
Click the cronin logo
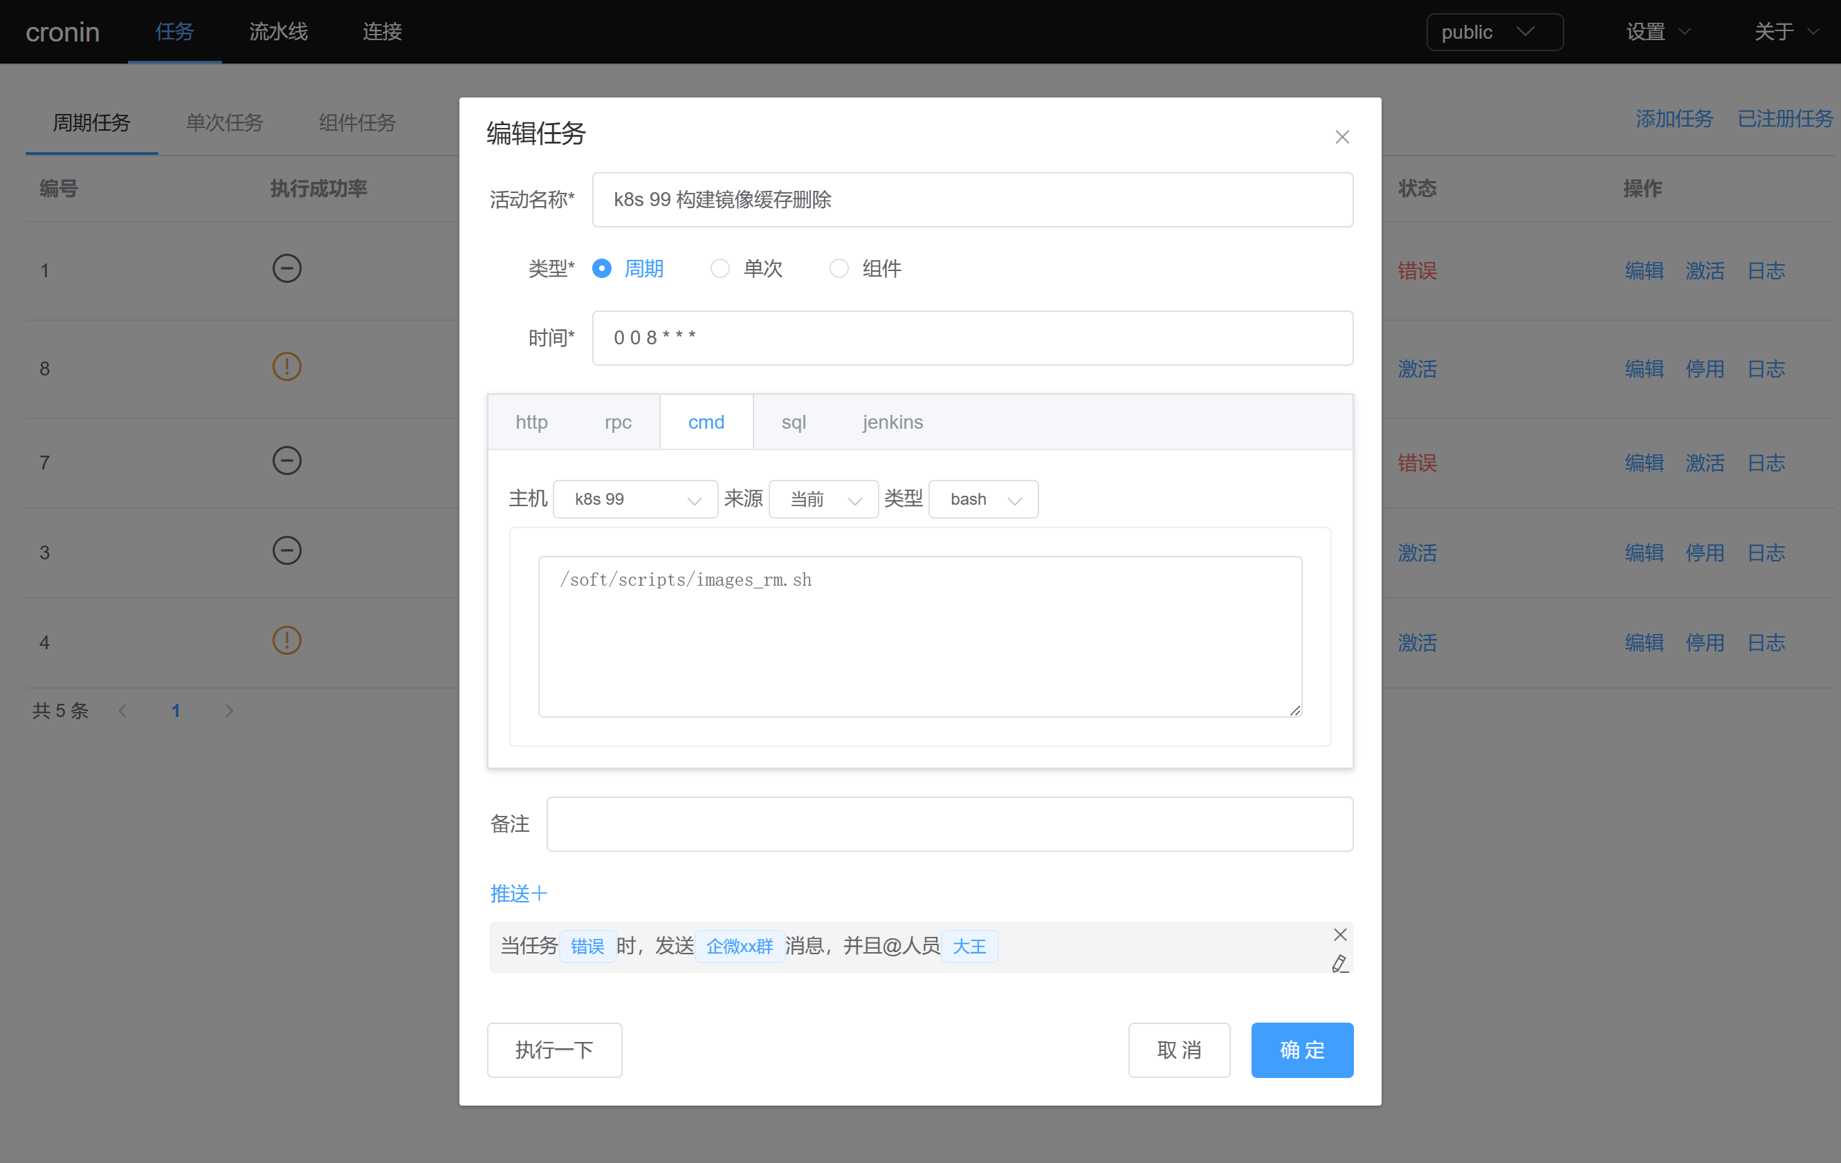63,32
